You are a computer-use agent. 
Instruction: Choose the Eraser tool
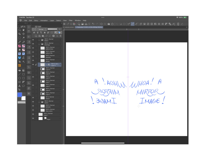[x=19, y=50]
